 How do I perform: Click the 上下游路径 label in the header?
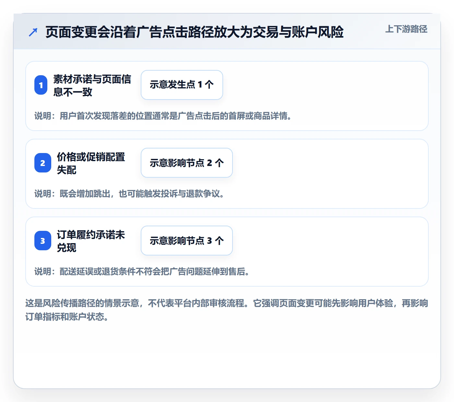[406, 29]
